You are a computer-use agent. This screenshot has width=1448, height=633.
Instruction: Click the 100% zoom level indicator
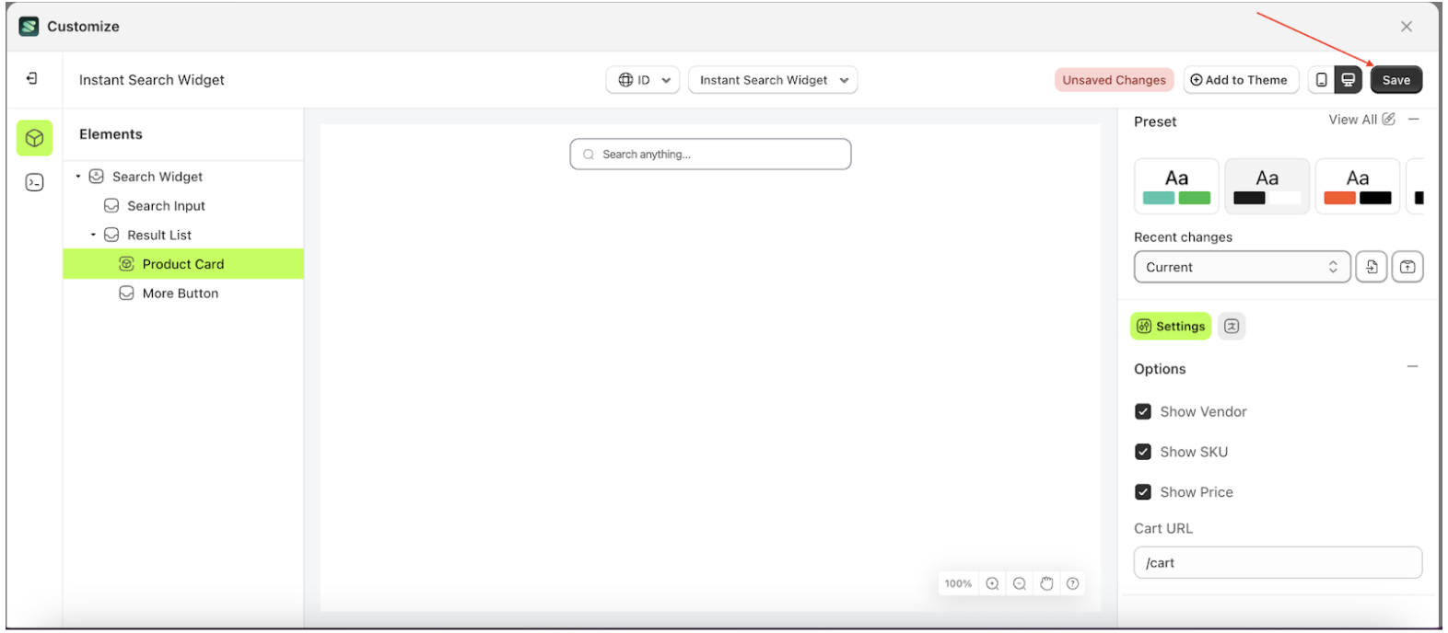tap(958, 583)
